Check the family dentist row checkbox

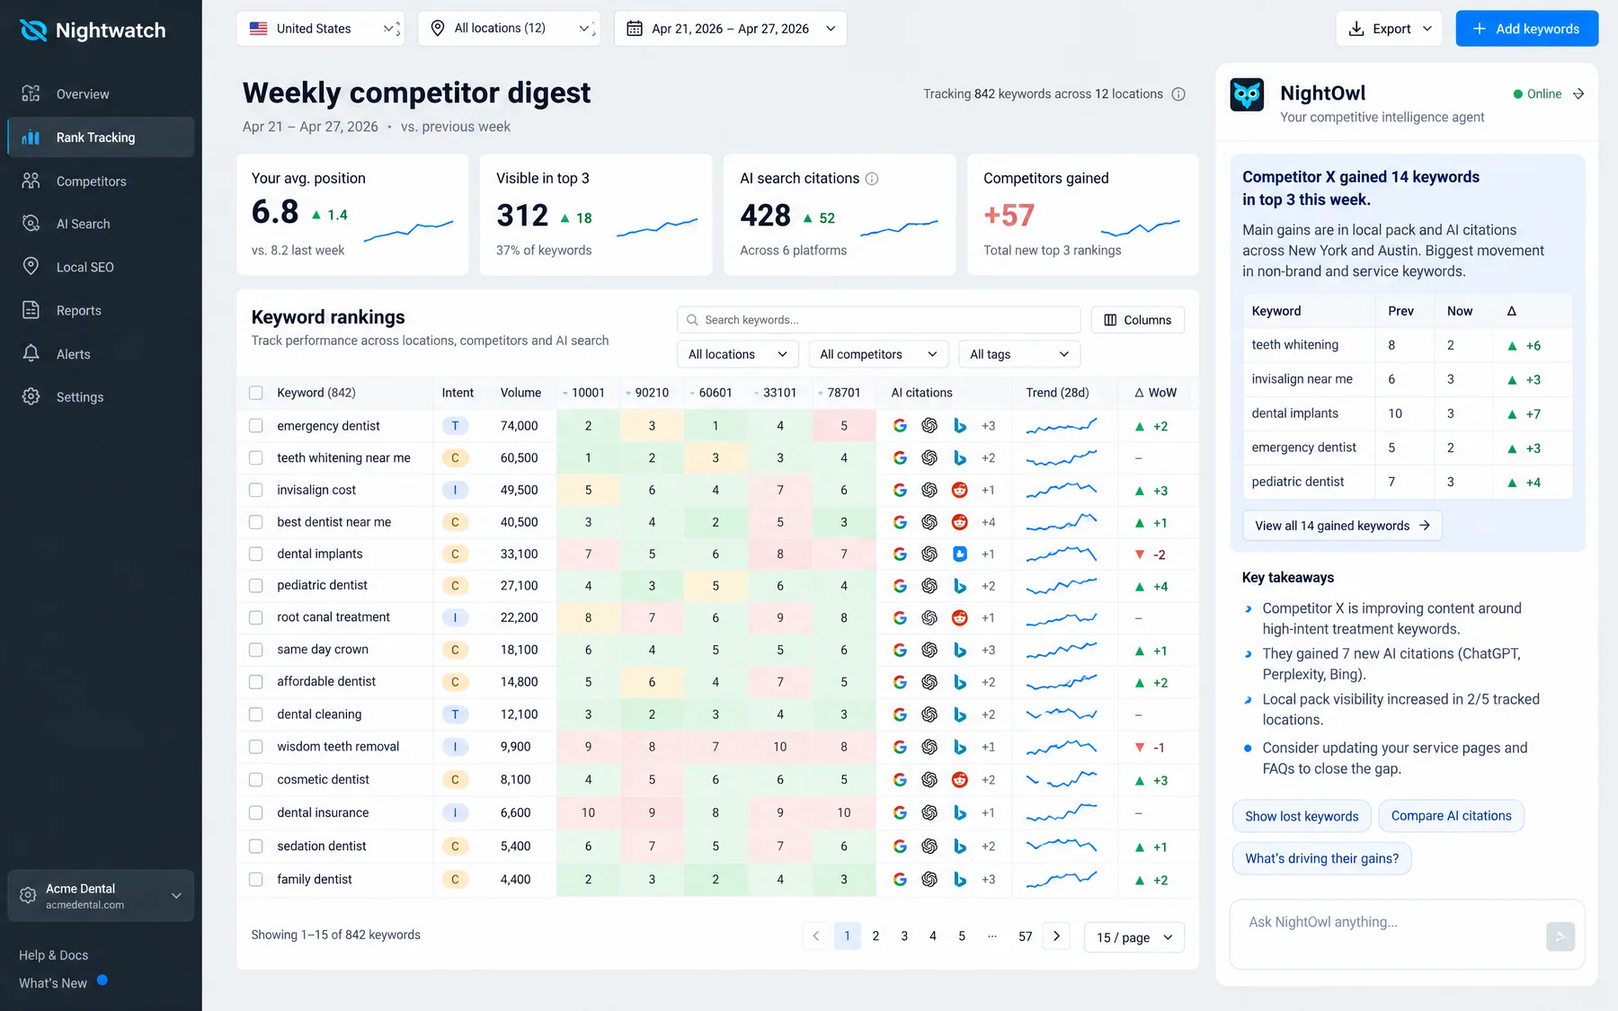click(x=256, y=880)
